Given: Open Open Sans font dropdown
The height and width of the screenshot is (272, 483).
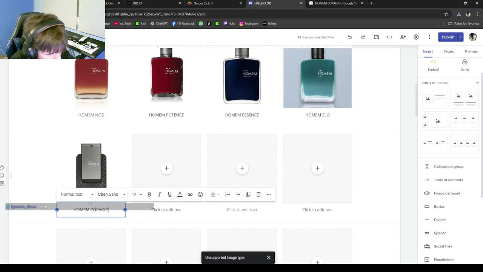Looking at the screenshot, I should 112,194.
